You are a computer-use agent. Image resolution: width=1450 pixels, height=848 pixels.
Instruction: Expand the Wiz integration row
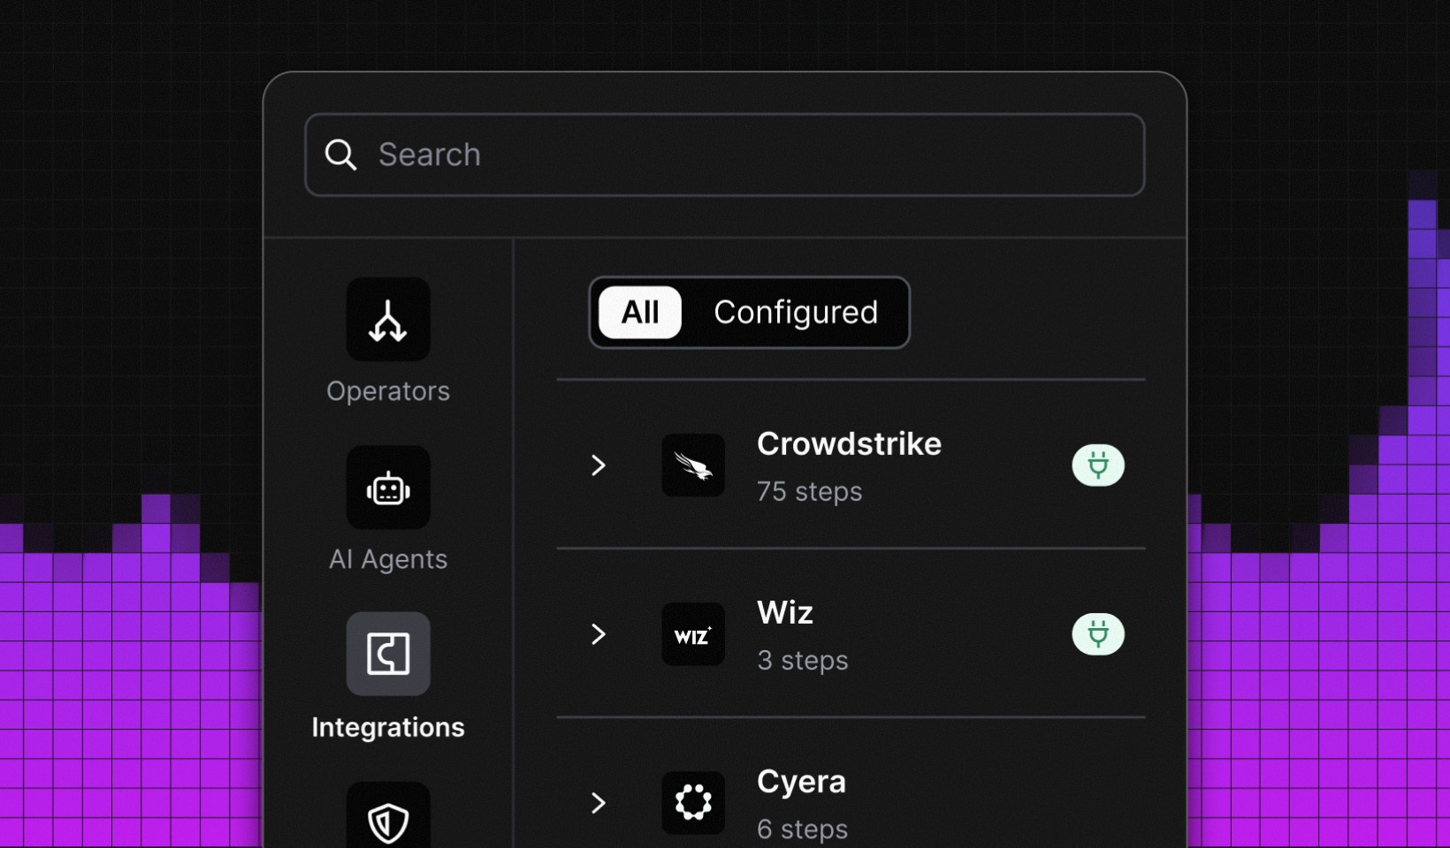[x=599, y=634]
